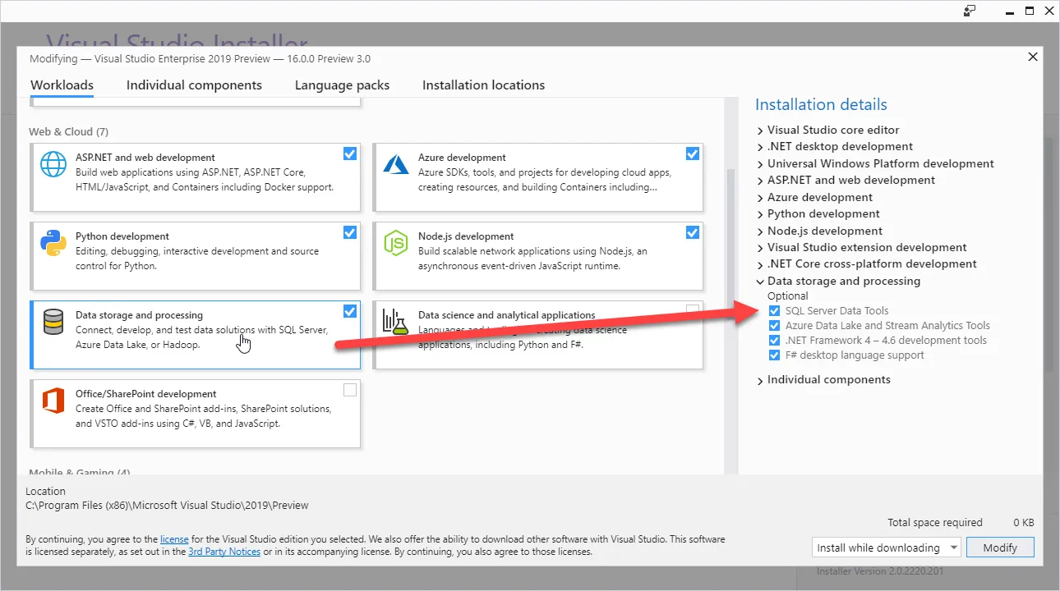Image resolution: width=1060 pixels, height=591 pixels.
Task: Uncheck Azure Data Lake and Stream Analytics Tools
Action: (x=774, y=326)
